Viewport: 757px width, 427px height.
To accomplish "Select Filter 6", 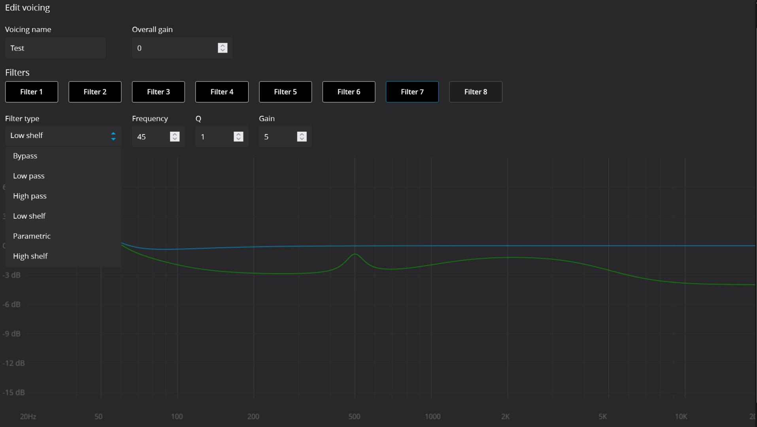I will pos(349,92).
